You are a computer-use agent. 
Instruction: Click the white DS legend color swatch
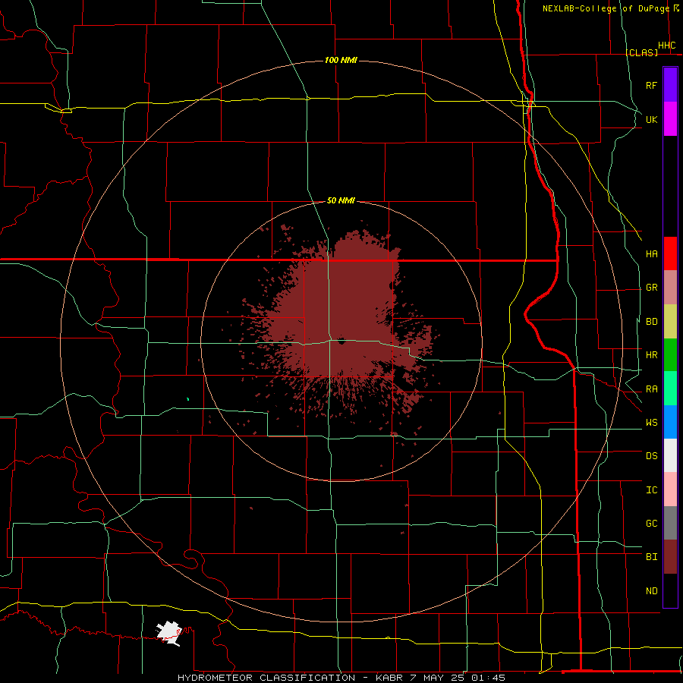(x=670, y=455)
